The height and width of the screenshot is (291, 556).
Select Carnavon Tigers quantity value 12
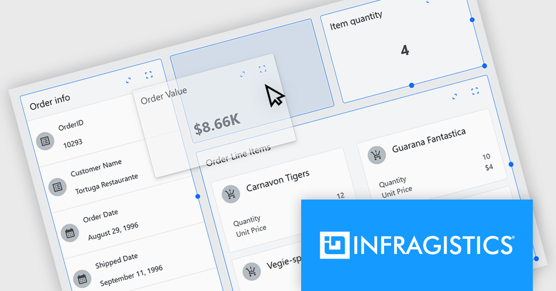[341, 195]
